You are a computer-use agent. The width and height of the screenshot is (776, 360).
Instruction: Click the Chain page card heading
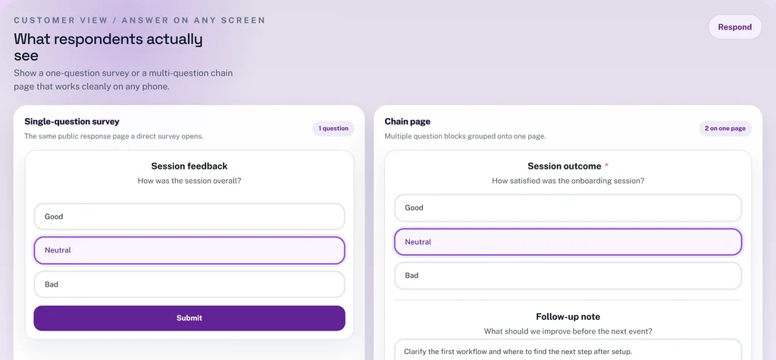point(408,122)
